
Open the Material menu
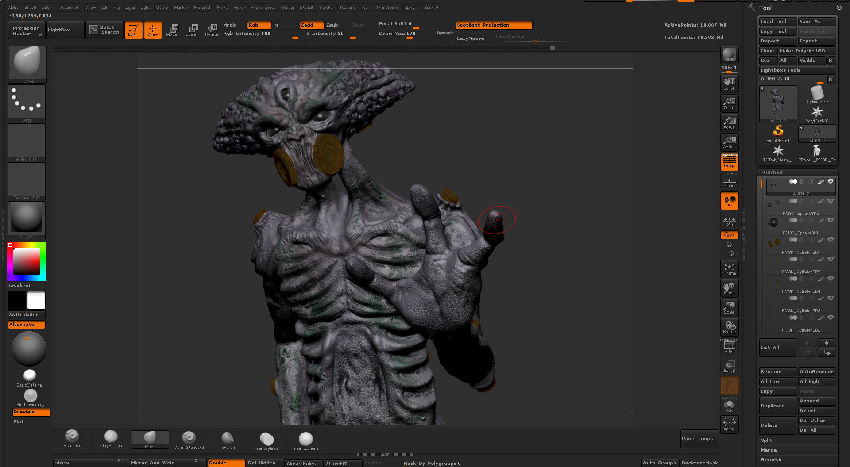point(202,8)
